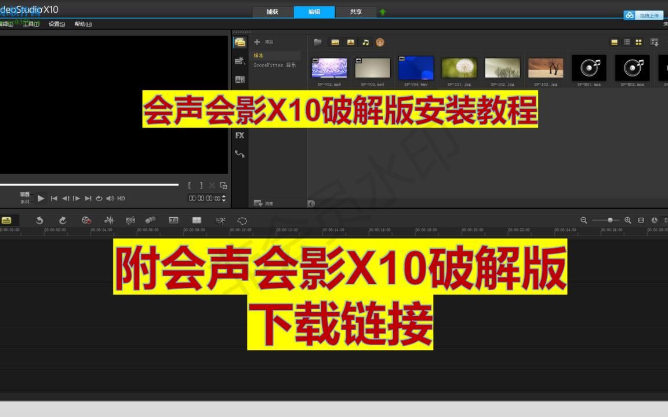This screenshot has width=668, height=417.
Task: Redo the last action
Action: point(63,221)
